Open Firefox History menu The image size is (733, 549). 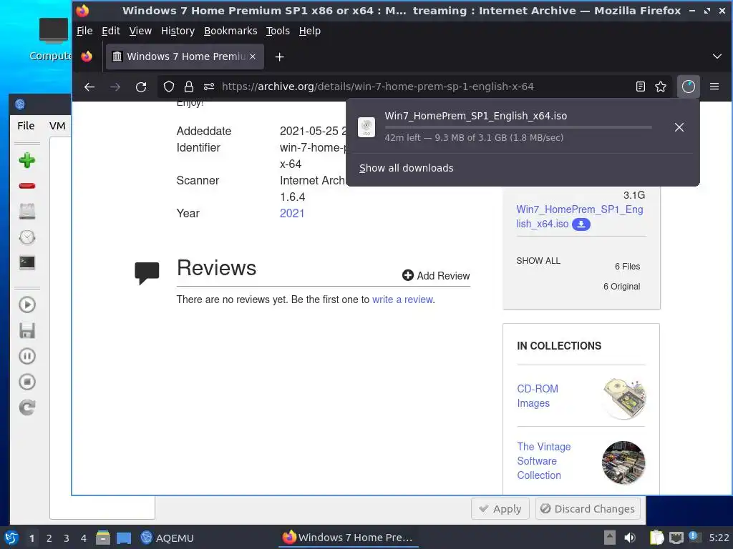pos(178,31)
